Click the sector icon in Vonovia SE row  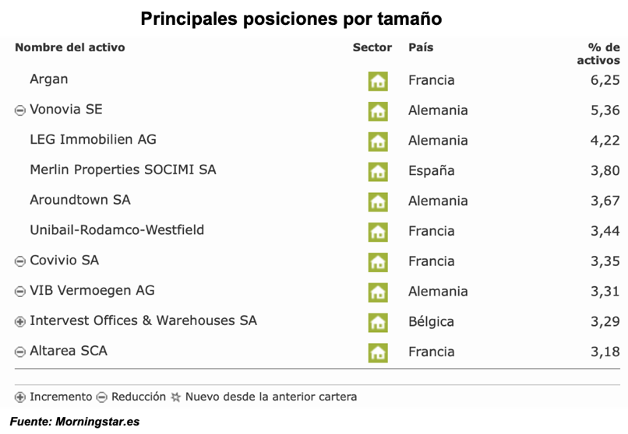(378, 111)
